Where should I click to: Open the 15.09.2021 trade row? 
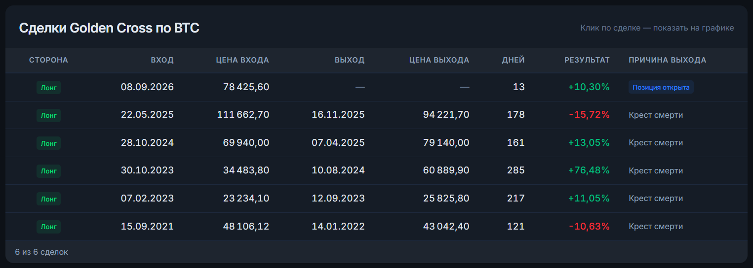click(376, 227)
